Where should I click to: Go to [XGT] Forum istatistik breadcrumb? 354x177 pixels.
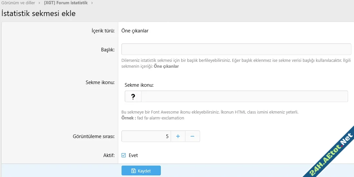(x=65, y=3)
